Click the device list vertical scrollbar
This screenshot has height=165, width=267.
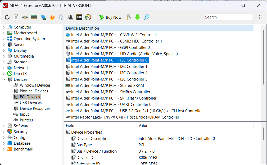pos(263,57)
